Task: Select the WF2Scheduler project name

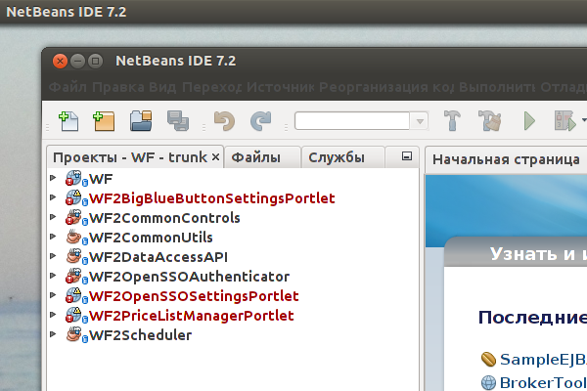Action: [x=140, y=335]
